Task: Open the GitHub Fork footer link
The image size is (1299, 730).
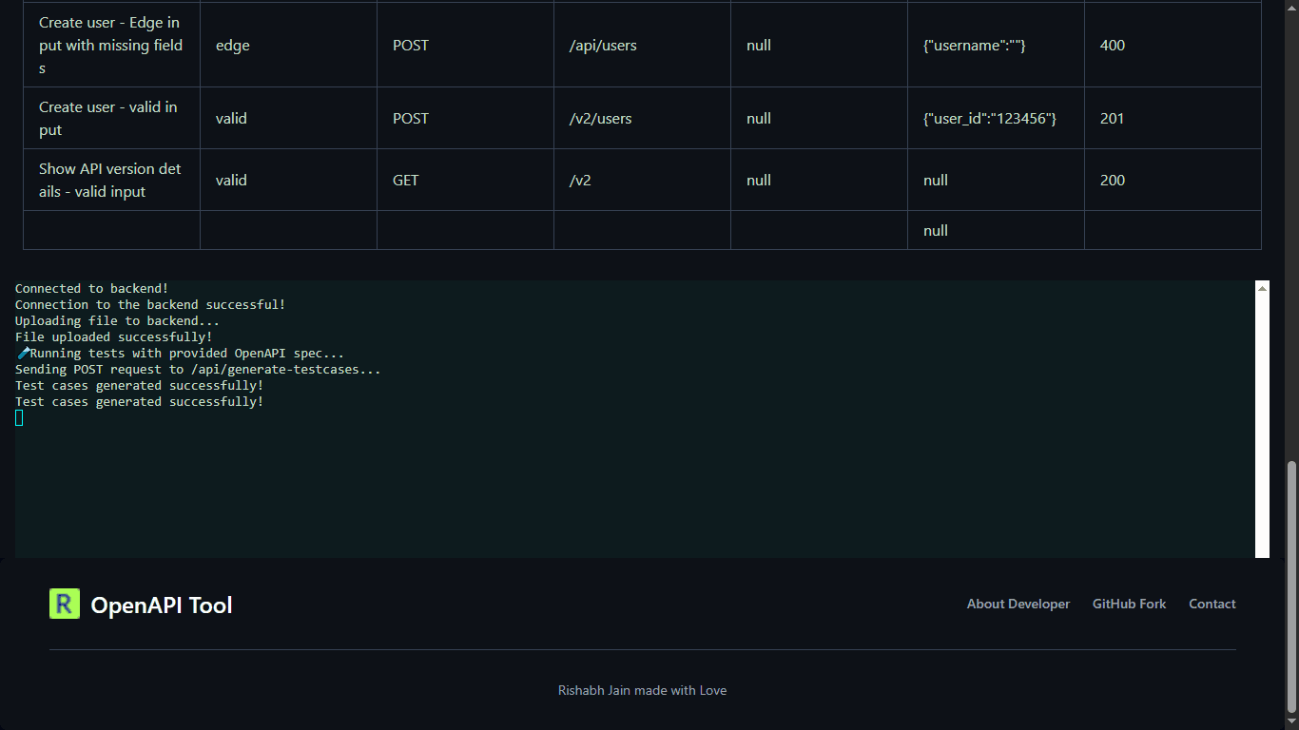Action: pos(1129,604)
